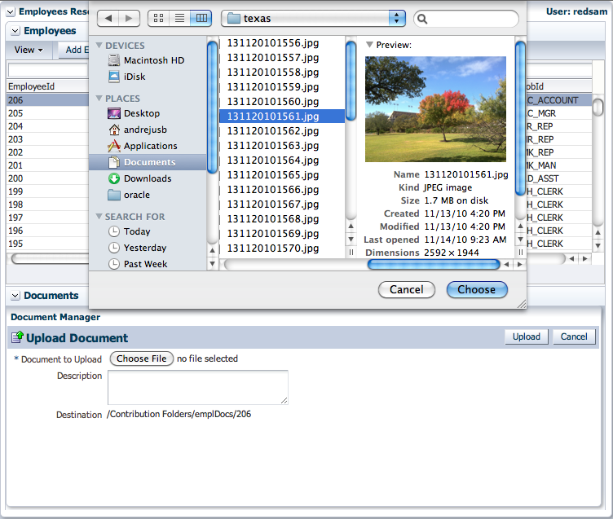Image resolution: width=613 pixels, height=519 pixels.
Task: Click Cancel in Upload Document header
Action: (x=574, y=336)
